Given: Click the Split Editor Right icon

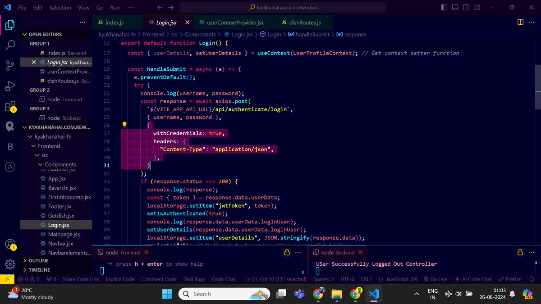Looking at the screenshot, I should (x=520, y=22).
